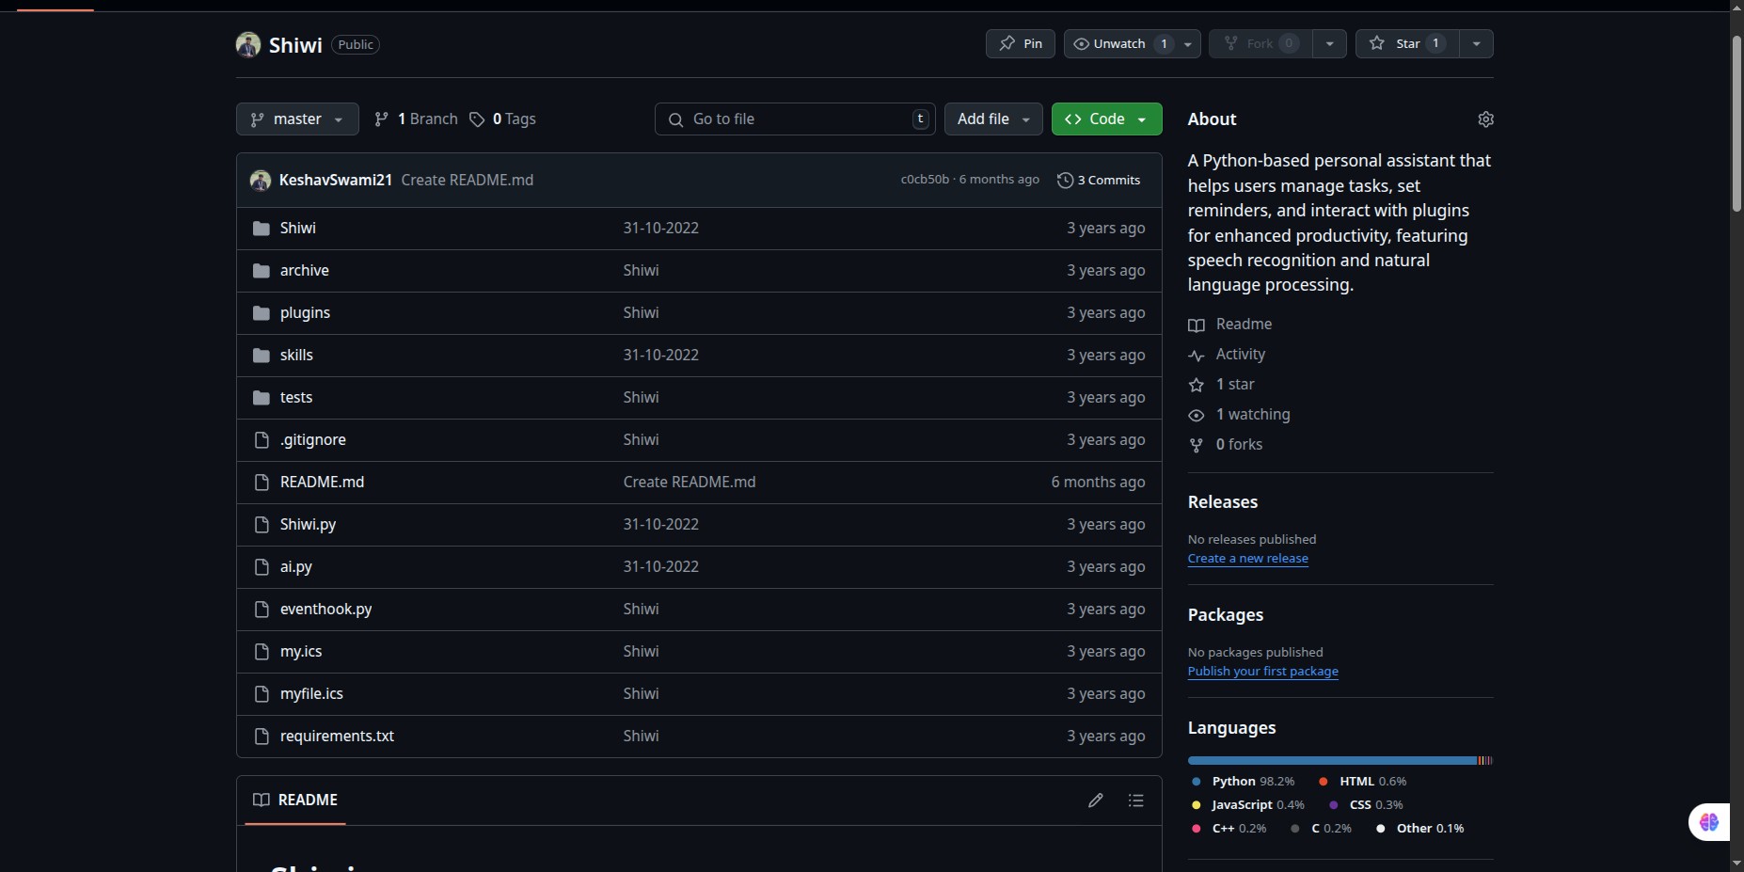Jump to Readme from About sidebar
The image size is (1744, 872).
tap(1230, 324)
